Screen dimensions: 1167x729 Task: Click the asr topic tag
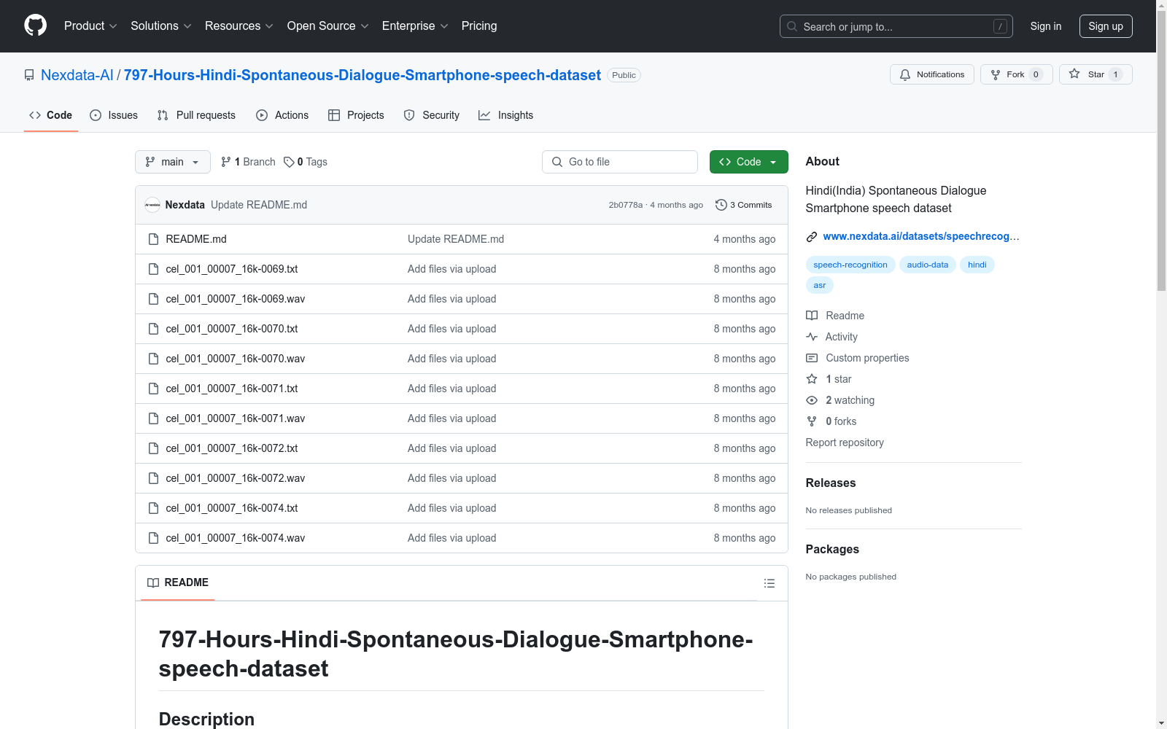[820, 285]
